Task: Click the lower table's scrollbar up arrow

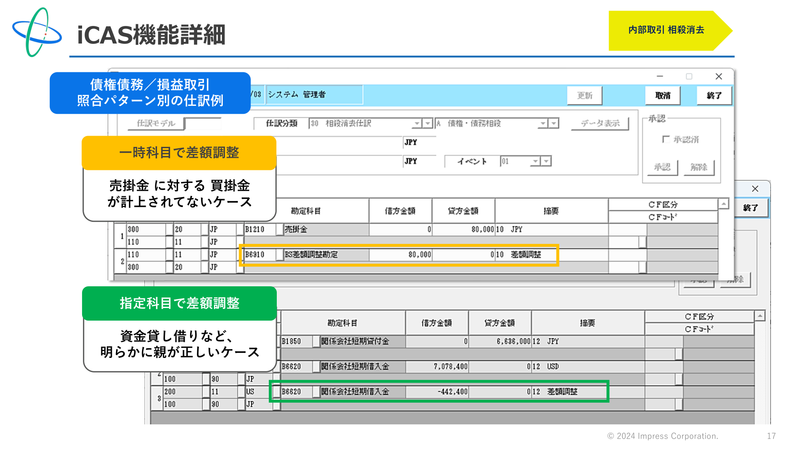Action: click(760, 316)
